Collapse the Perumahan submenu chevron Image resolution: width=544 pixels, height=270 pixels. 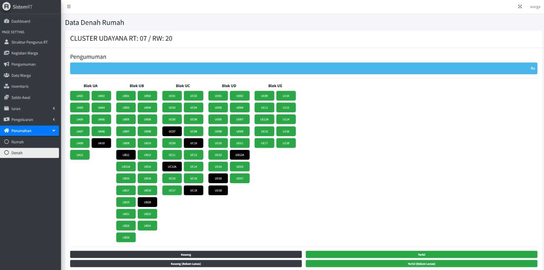click(x=54, y=131)
